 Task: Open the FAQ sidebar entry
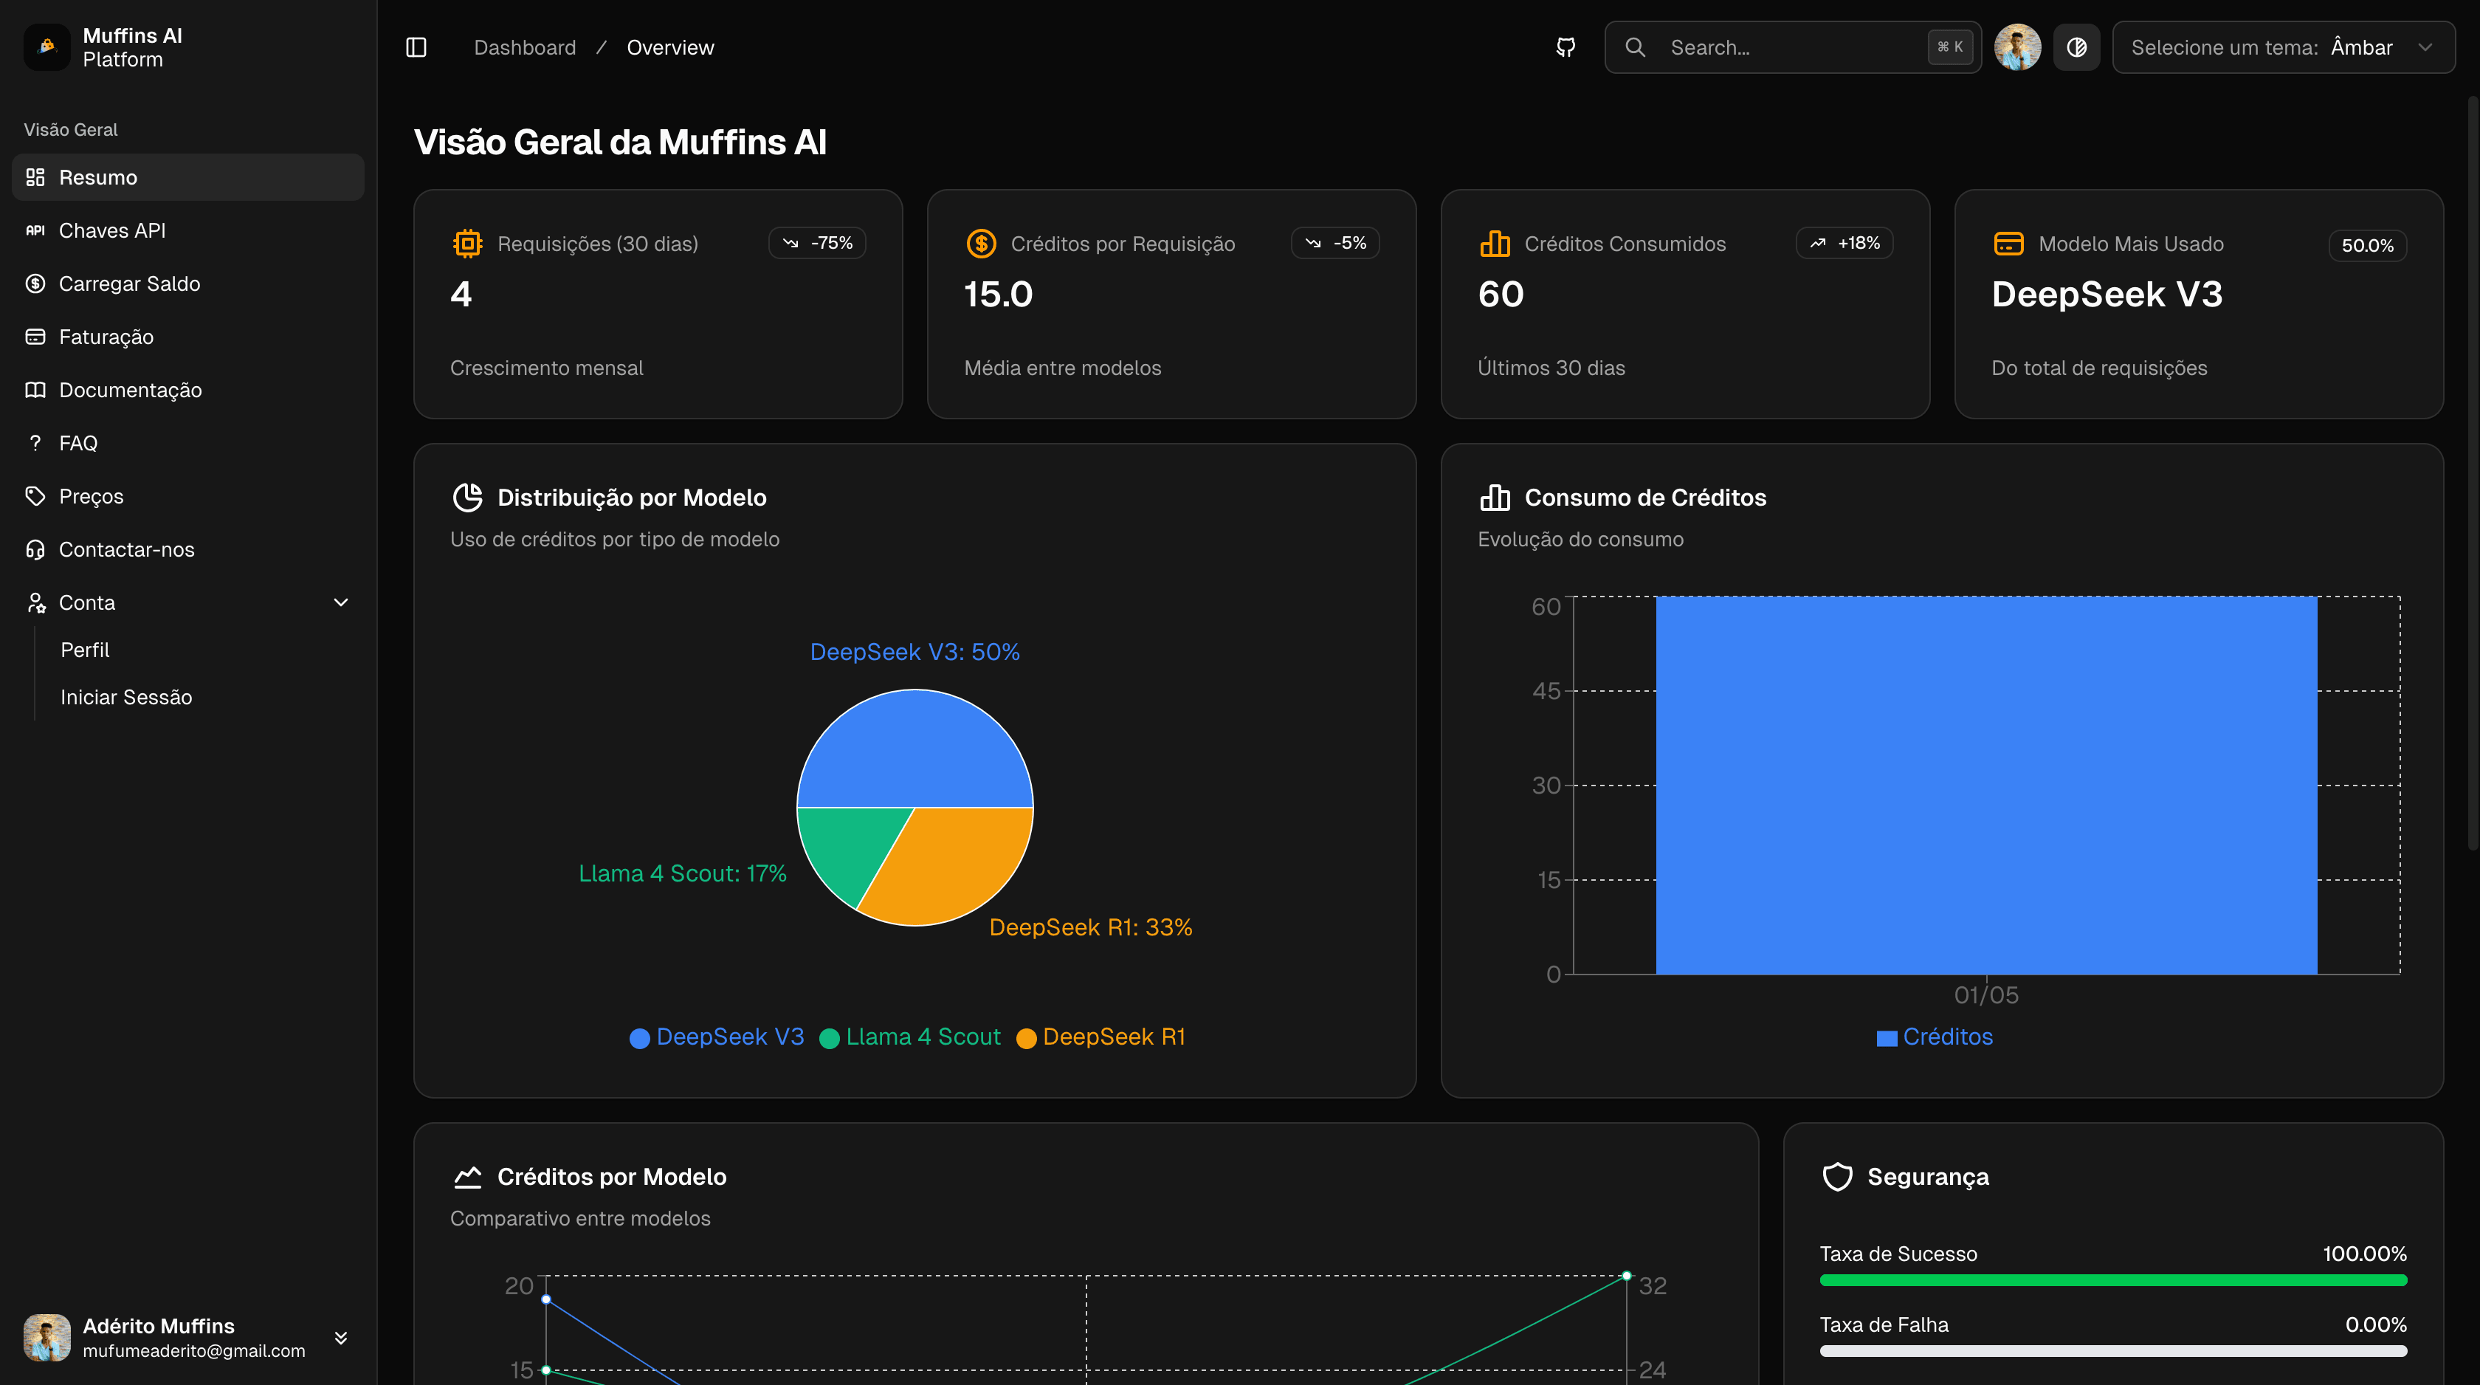187,443
